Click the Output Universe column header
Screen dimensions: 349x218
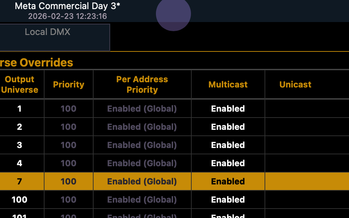20,84
